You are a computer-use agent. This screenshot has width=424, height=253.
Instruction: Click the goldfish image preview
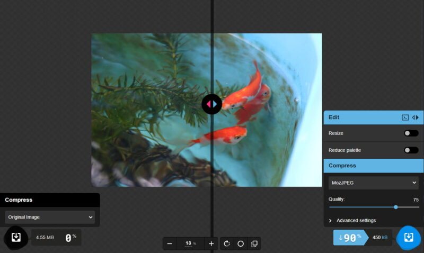[x=207, y=110]
